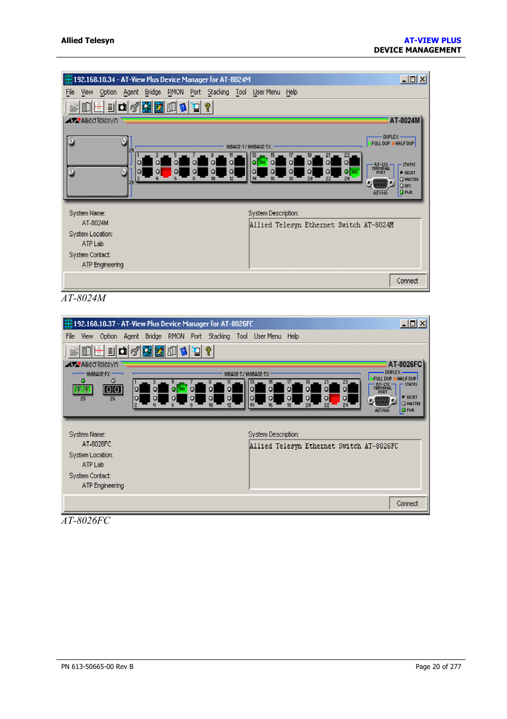Screen dimensions: 507x719
Task: Select green port 13 on AT-8024M switch
Action: click(x=262, y=162)
